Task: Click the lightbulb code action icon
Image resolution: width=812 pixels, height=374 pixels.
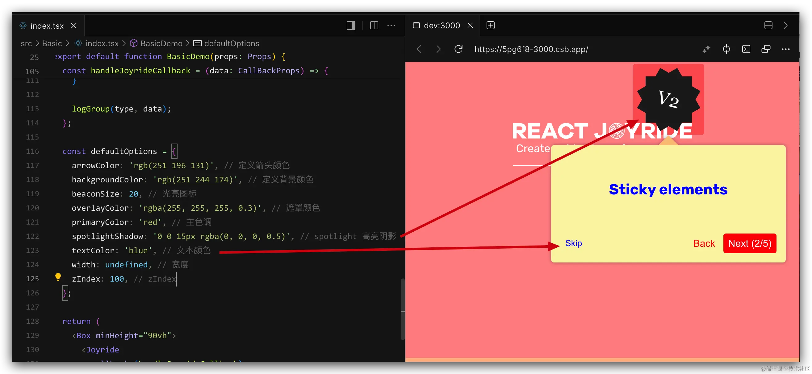Action: (x=58, y=277)
